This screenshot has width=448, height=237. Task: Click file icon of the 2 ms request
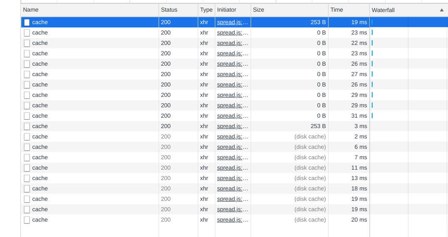[27, 137]
